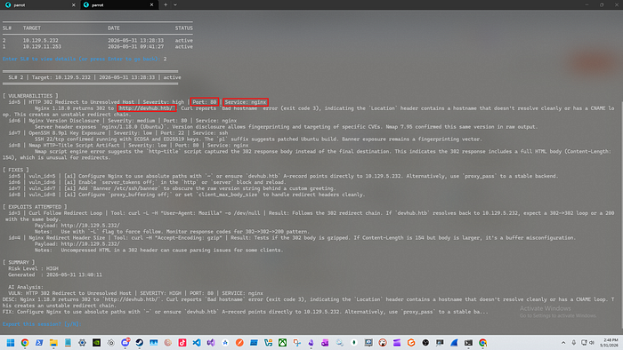
Task: Open the second Chrome icon near system tray
Action: [x=482, y=343]
